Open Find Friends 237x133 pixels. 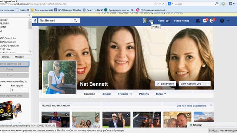181,21
